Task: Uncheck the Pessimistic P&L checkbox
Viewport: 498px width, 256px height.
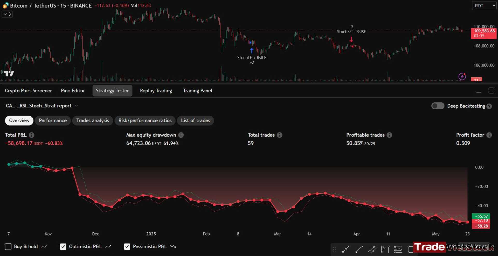Action: pyautogui.click(x=127, y=247)
